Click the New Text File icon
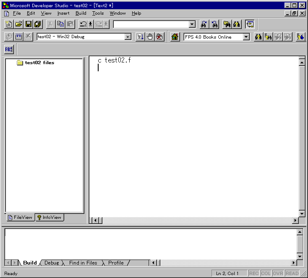Viewport: 308px width, 278px height. coord(9,24)
